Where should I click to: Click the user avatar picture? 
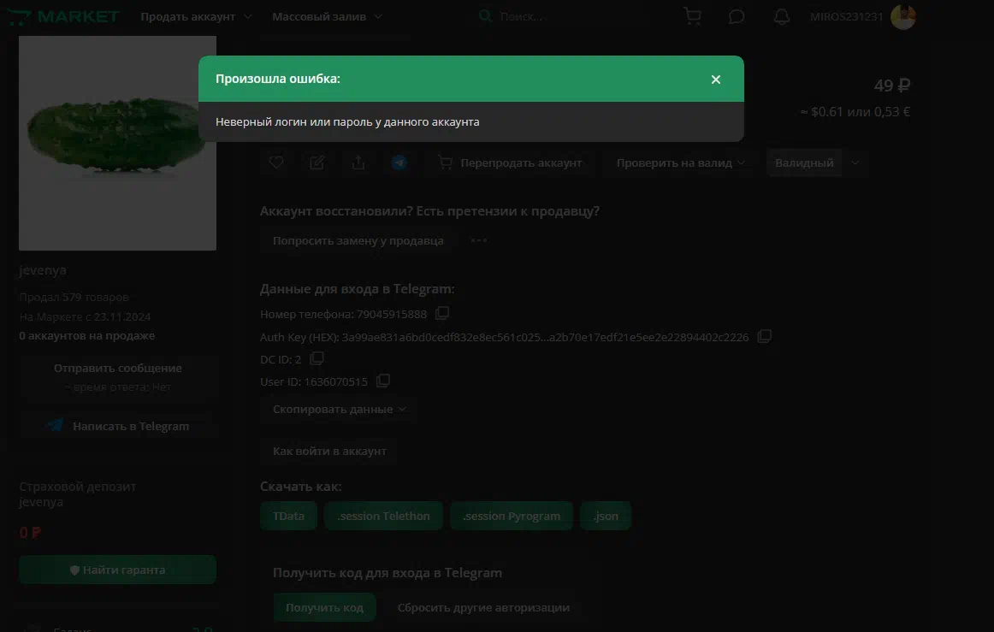[x=902, y=16]
